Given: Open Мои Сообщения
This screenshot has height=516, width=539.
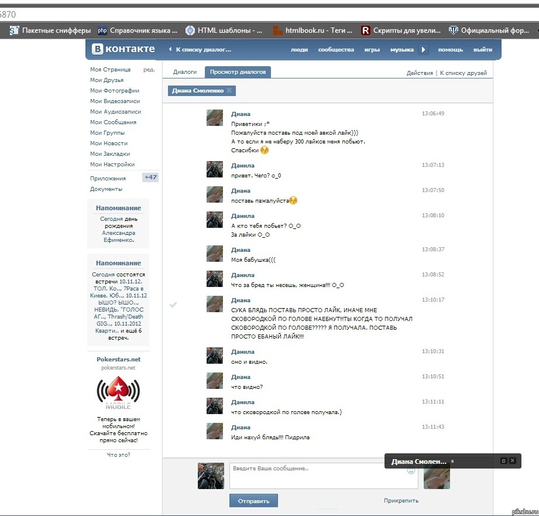Looking at the screenshot, I should 113,122.
